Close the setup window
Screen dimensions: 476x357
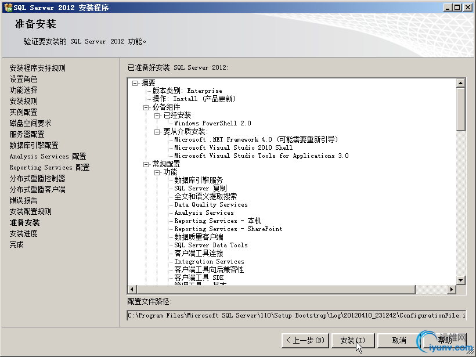coord(468,8)
